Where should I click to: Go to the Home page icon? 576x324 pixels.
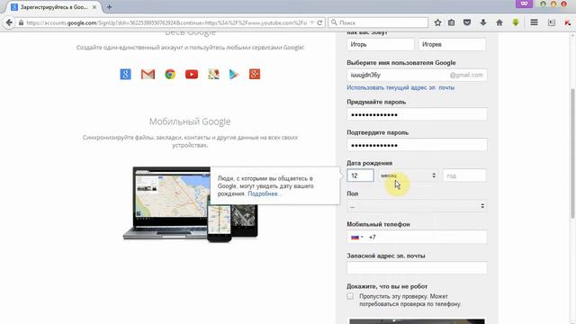[x=499, y=22]
